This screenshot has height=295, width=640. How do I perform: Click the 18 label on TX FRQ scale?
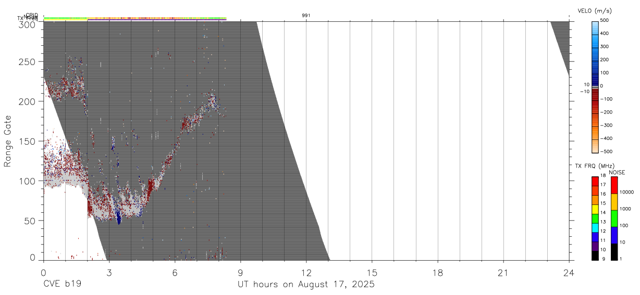(x=604, y=176)
